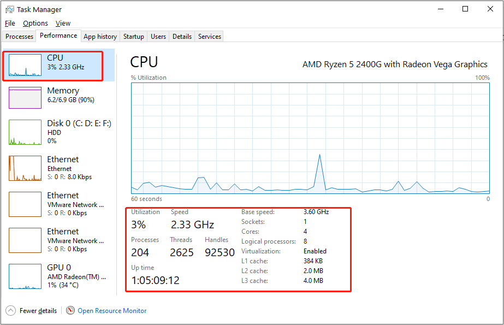Image resolution: width=504 pixels, height=325 pixels.
Task: Open the Details tab
Action: tap(182, 37)
